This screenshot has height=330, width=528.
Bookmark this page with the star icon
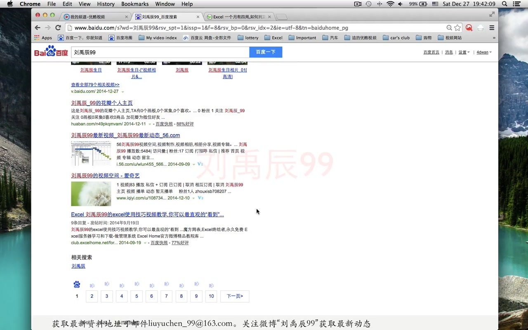coord(457,28)
